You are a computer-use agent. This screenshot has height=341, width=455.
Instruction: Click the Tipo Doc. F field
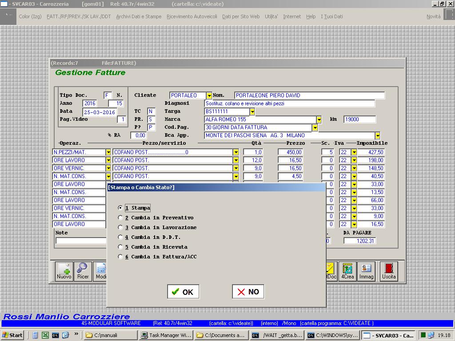(x=108, y=95)
